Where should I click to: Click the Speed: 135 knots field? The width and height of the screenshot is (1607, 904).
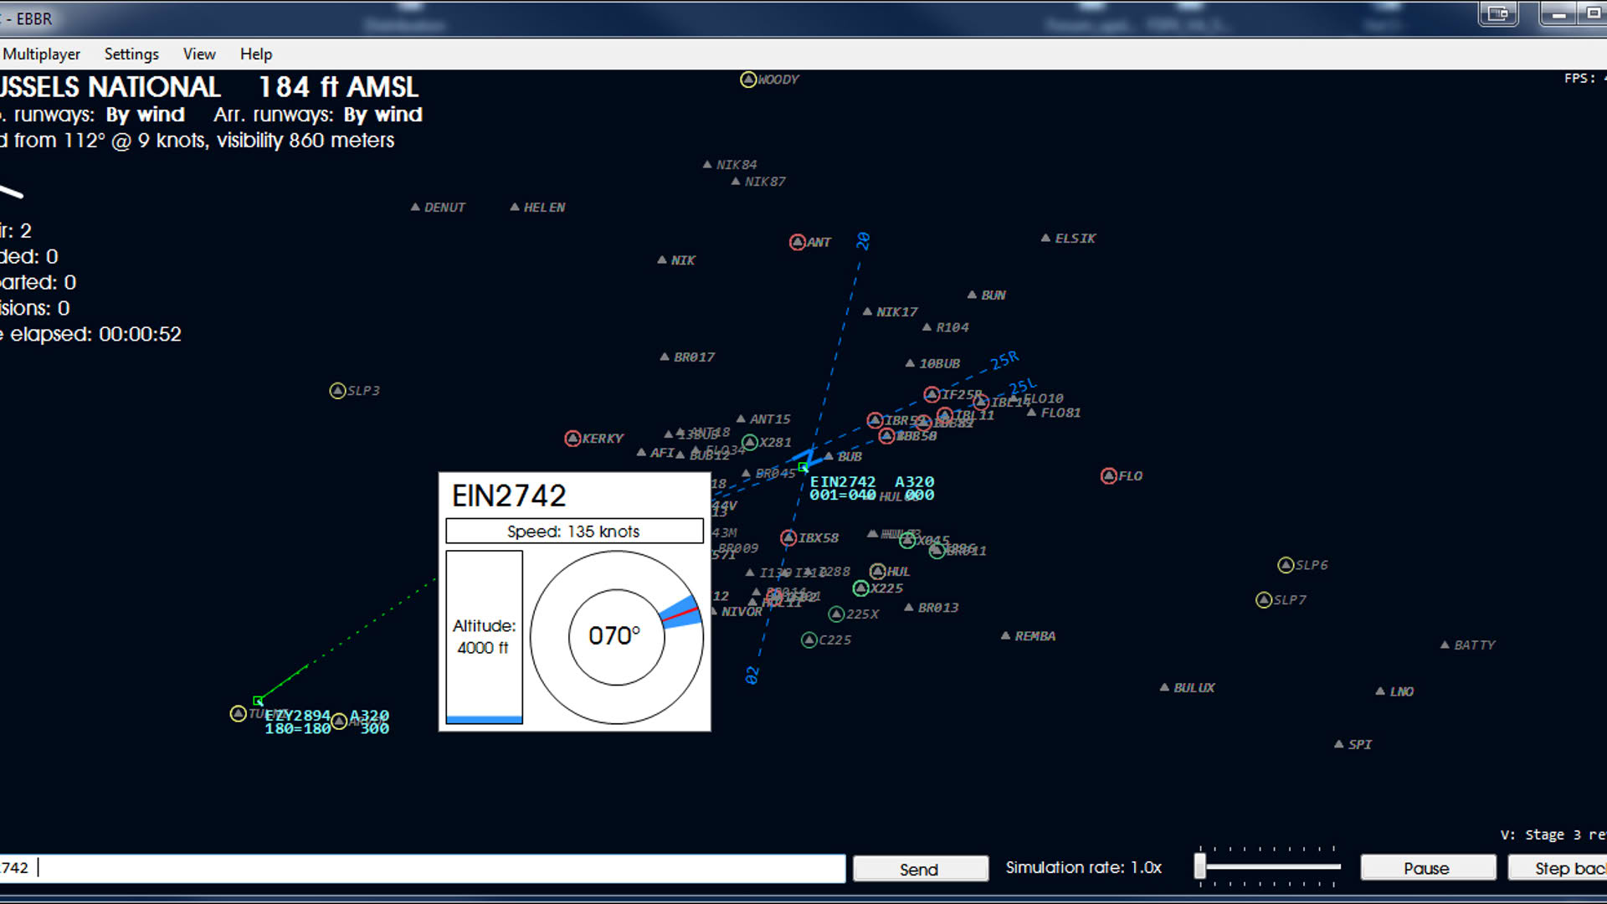tap(574, 532)
